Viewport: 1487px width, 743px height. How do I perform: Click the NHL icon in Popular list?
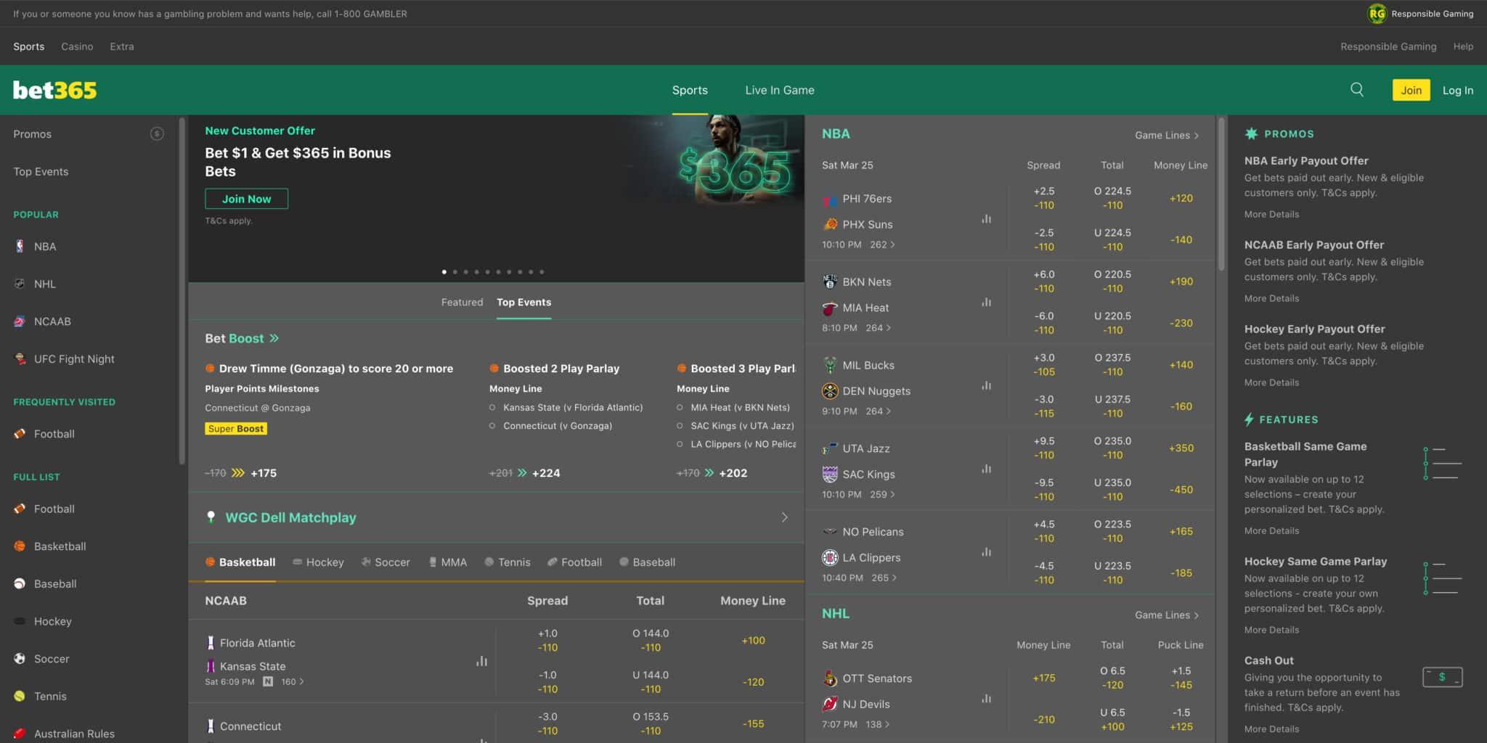pos(20,284)
